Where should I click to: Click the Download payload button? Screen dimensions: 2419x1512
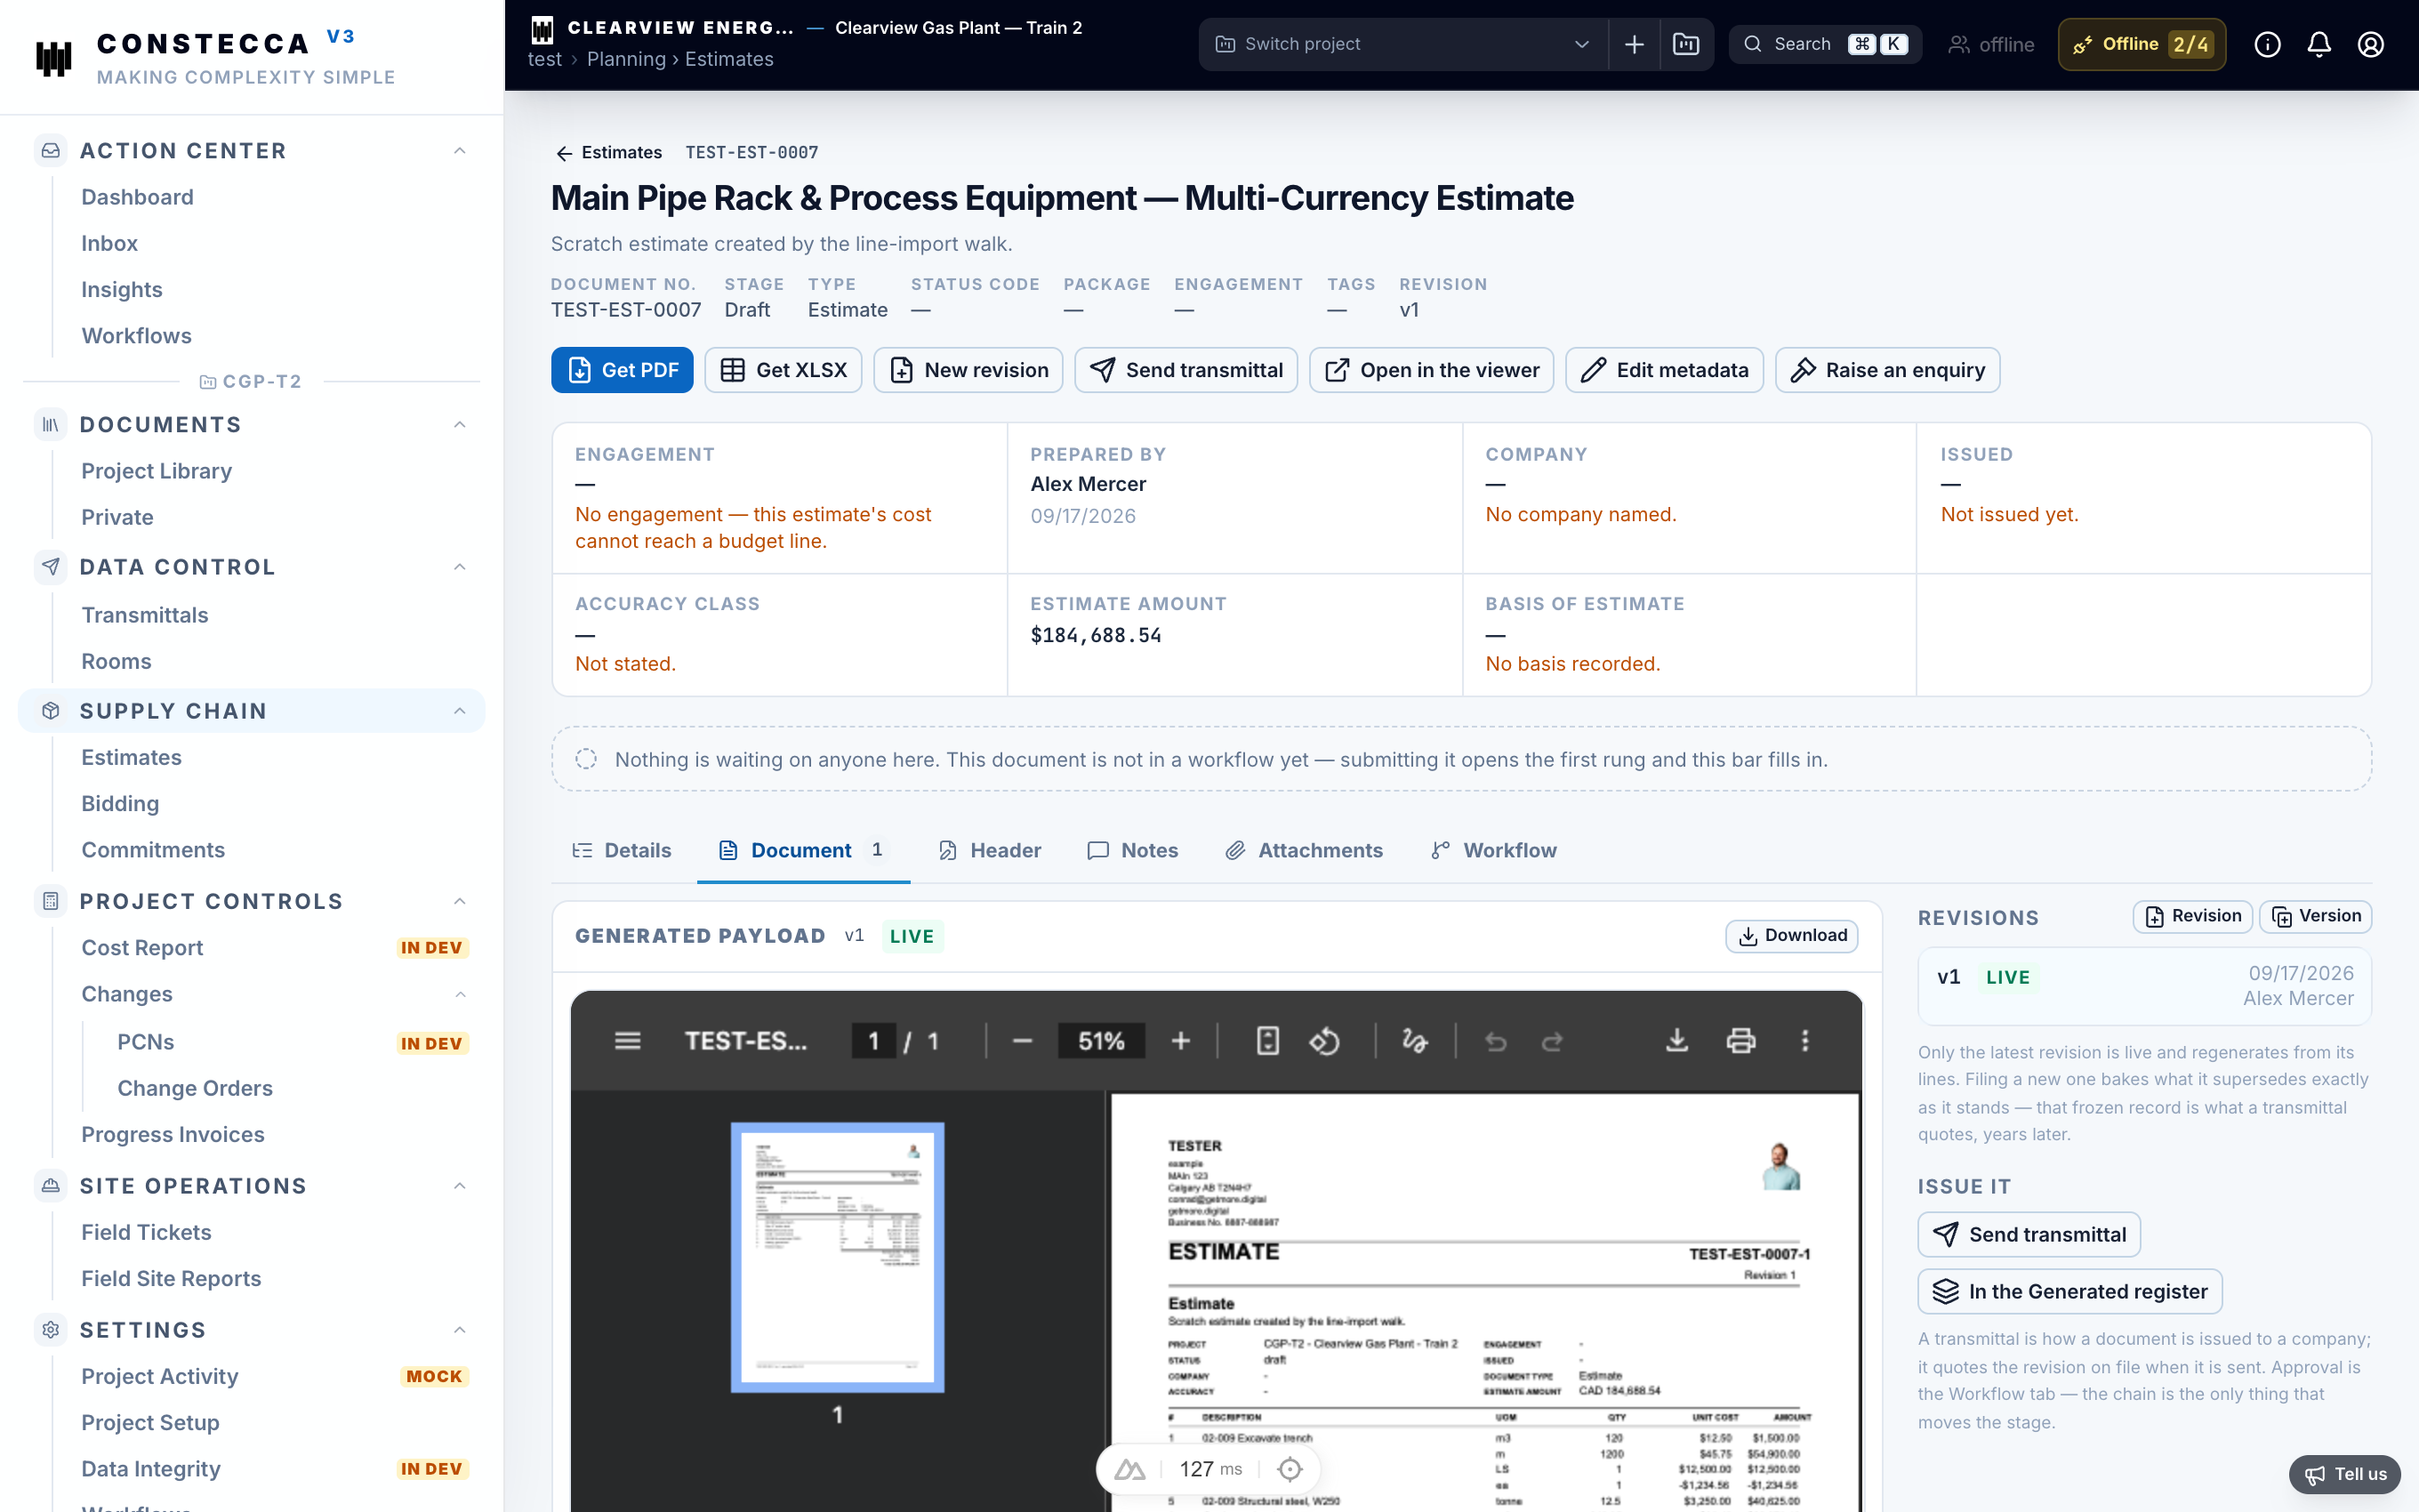point(1791,936)
